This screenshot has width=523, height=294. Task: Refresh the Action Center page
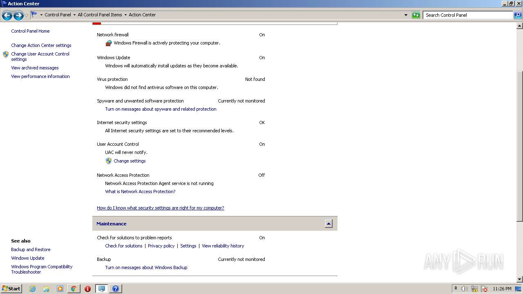point(416,15)
